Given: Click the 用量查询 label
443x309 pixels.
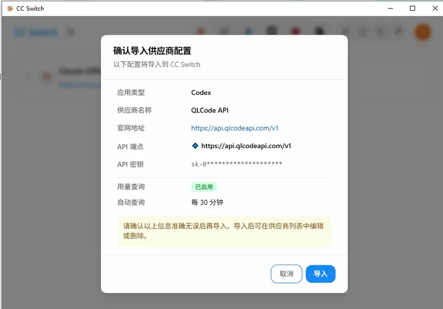Looking at the screenshot, I should [x=131, y=186].
